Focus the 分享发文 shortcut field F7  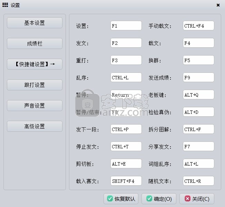(x=198, y=146)
